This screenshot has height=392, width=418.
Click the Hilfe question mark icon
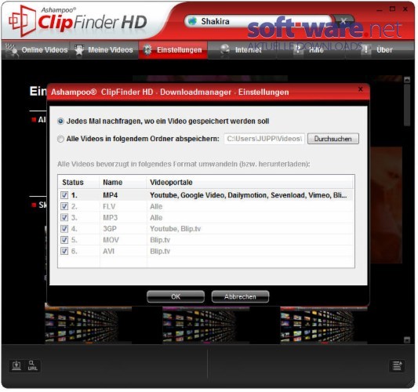[x=299, y=49]
